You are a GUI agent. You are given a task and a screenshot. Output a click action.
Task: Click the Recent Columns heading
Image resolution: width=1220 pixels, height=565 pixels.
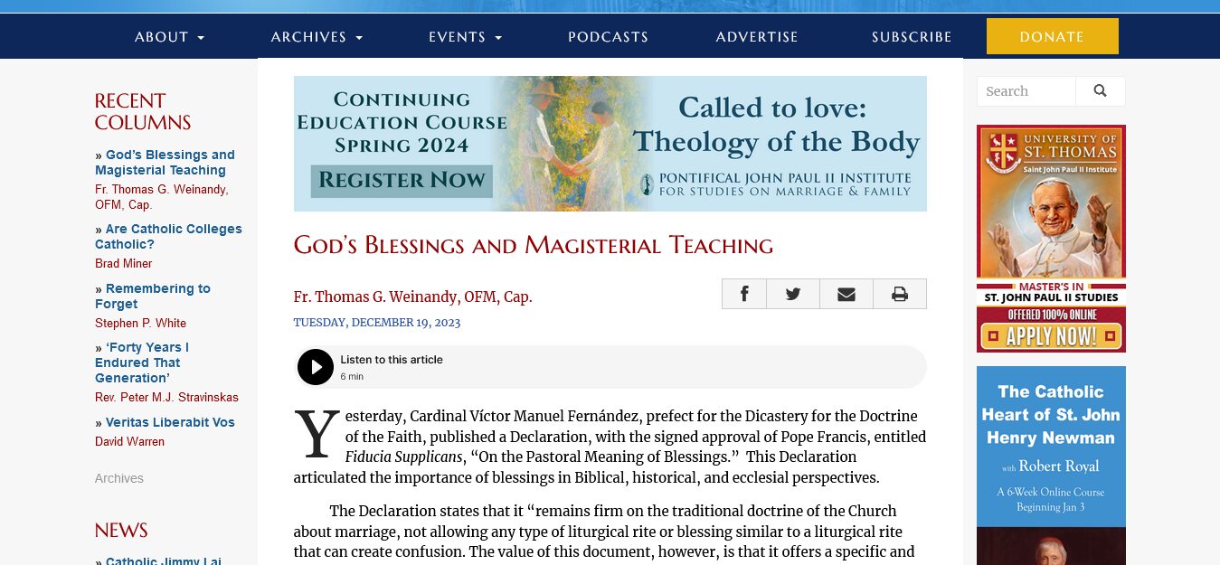click(143, 112)
